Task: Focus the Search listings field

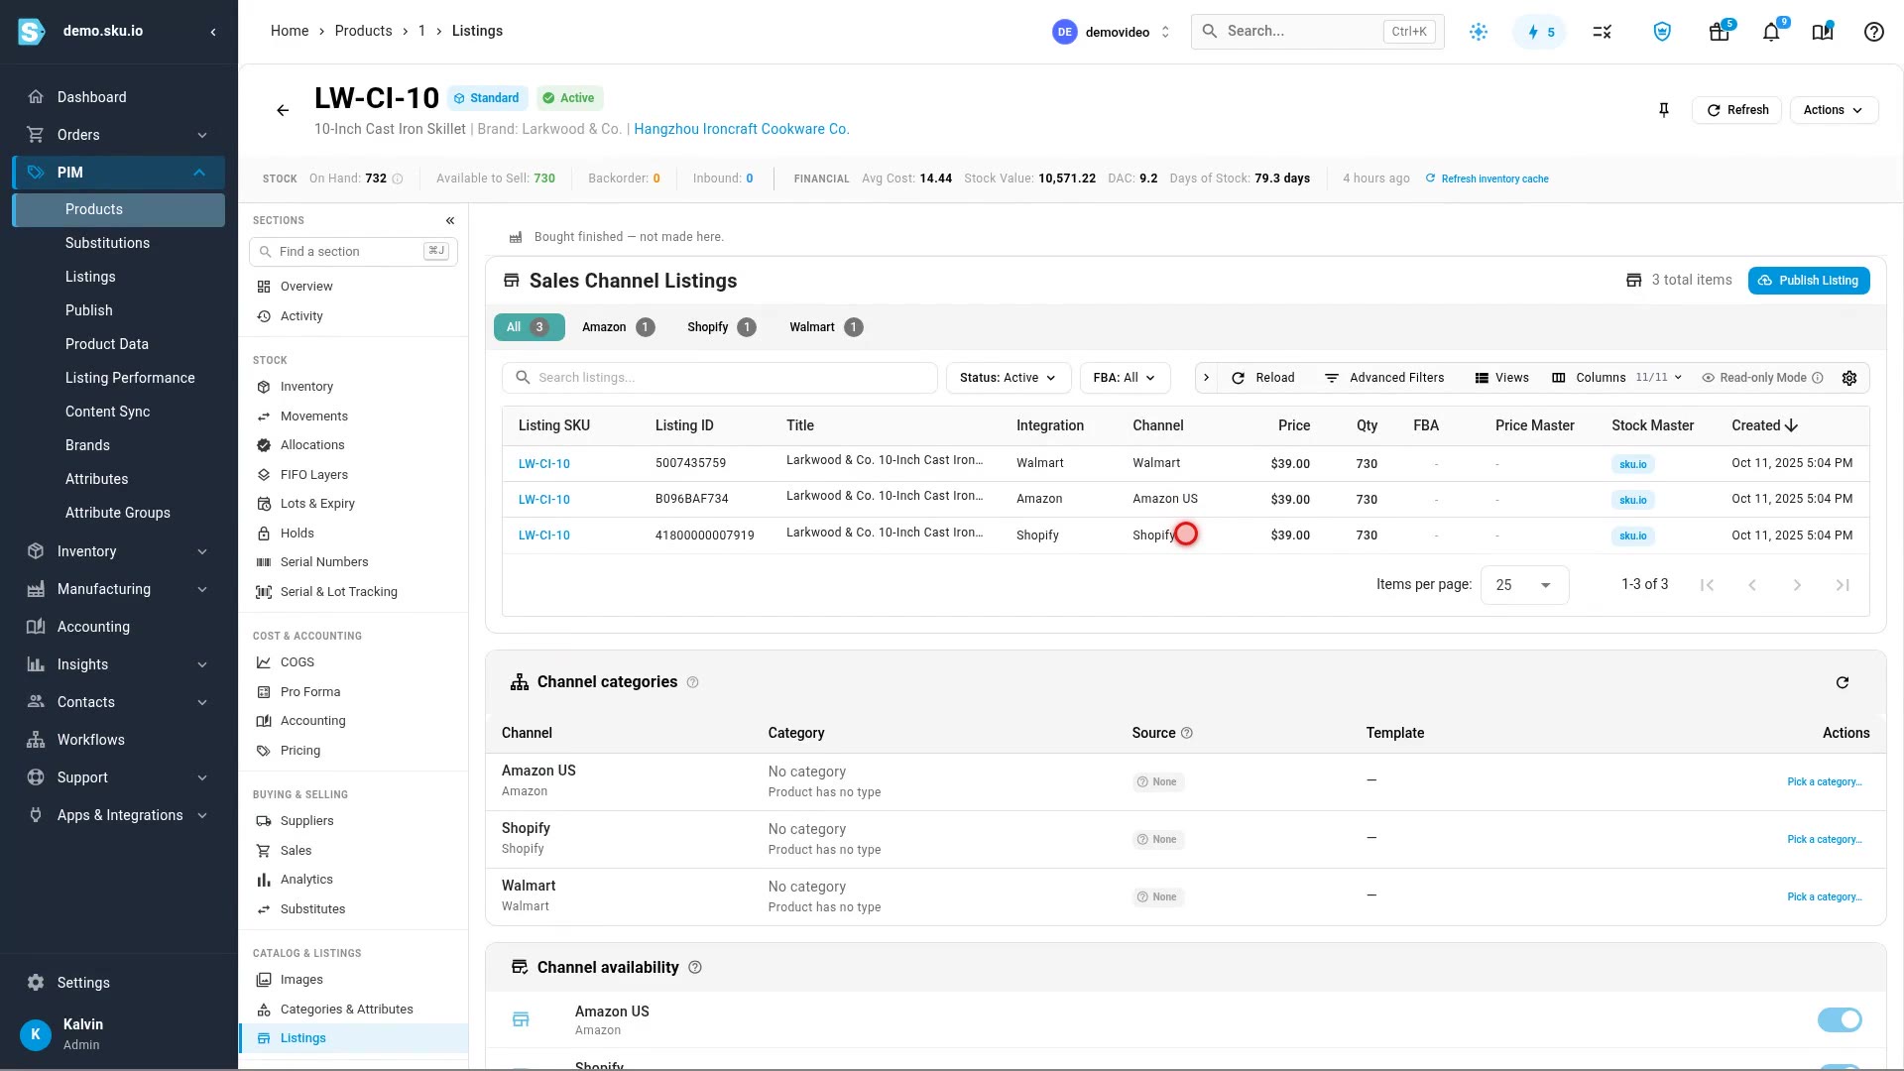Action: click(x=720, y=378)
